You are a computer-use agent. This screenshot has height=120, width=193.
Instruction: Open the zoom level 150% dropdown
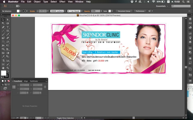pos(27,118)
